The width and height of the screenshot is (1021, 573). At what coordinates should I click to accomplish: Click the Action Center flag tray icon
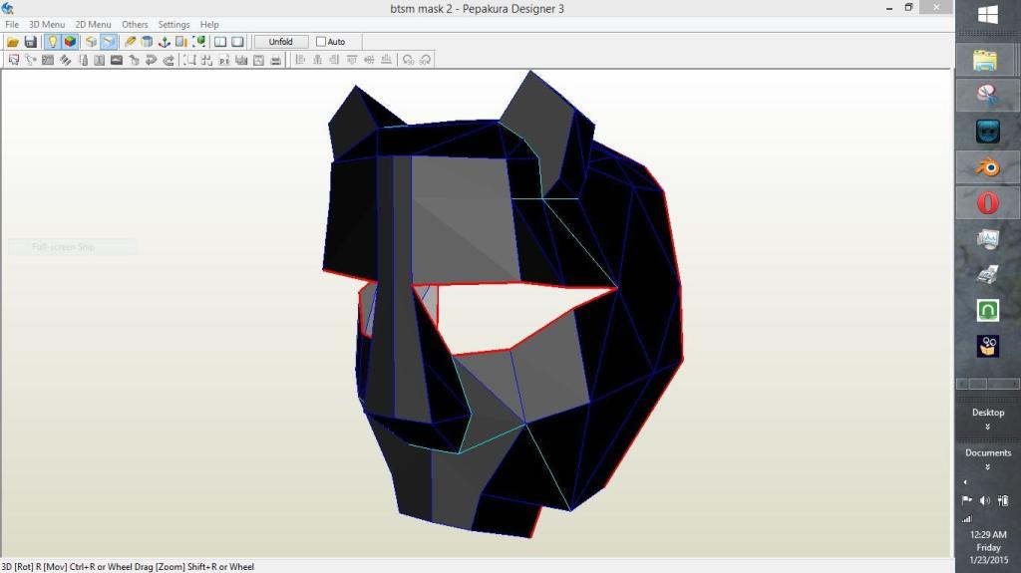(x=967, y=500)
